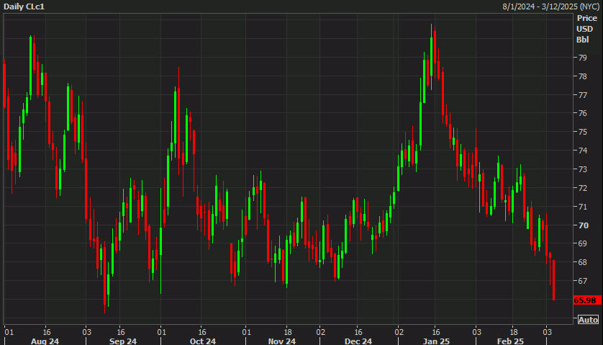Click the 72 price axis value
The height and width of the screenshot is (345, 603).
[582, 188]
